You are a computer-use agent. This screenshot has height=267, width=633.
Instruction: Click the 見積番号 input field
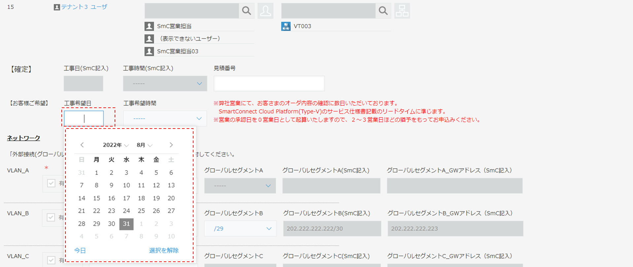[269, 84]
